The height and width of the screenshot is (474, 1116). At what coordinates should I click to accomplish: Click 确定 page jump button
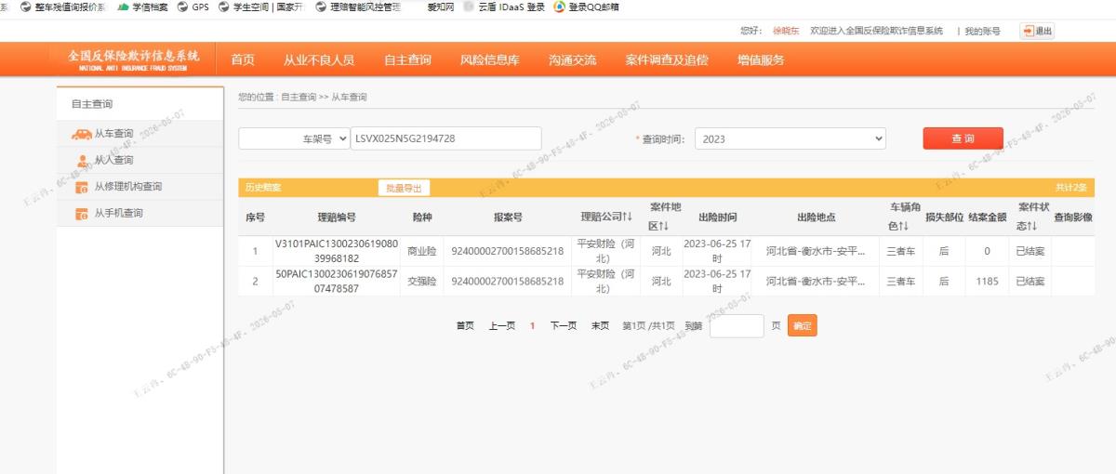click(x=803, y=325)
